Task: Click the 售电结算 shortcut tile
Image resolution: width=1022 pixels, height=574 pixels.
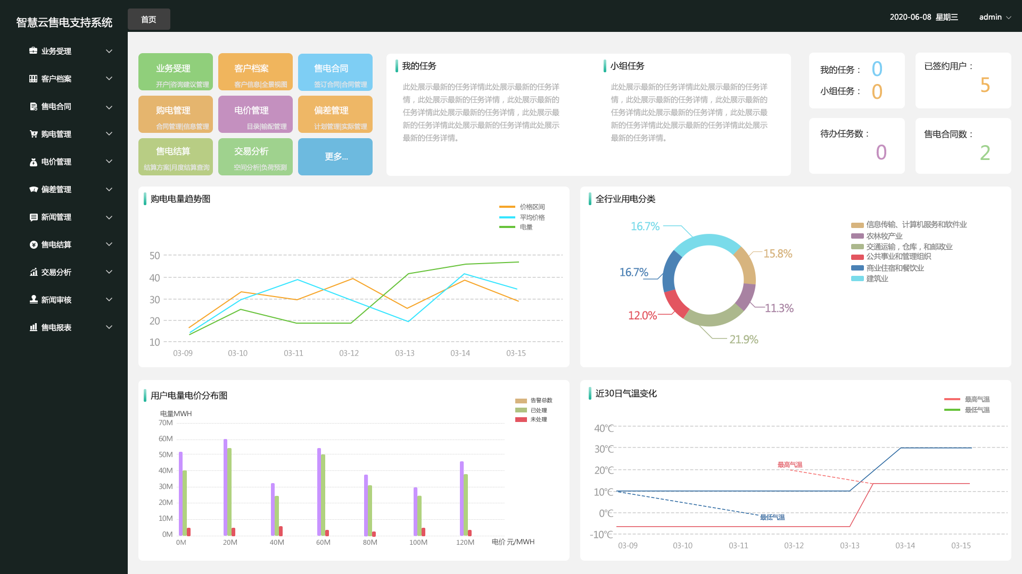Action: pos(176,157)
